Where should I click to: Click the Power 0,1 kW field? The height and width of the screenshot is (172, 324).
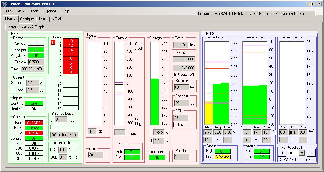[x=181, y=45]
